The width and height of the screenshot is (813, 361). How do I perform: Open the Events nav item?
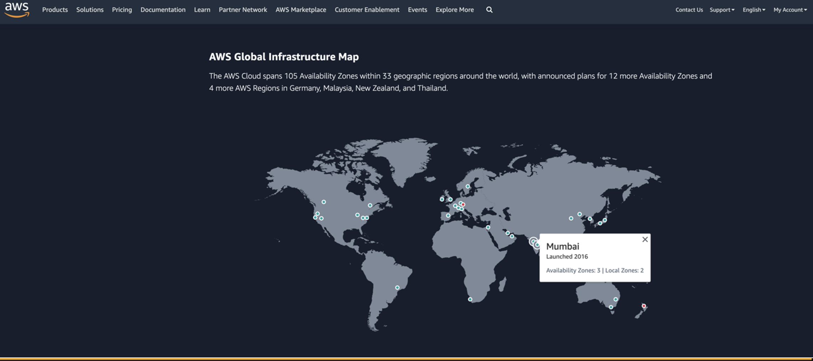[x=418, y=10]
